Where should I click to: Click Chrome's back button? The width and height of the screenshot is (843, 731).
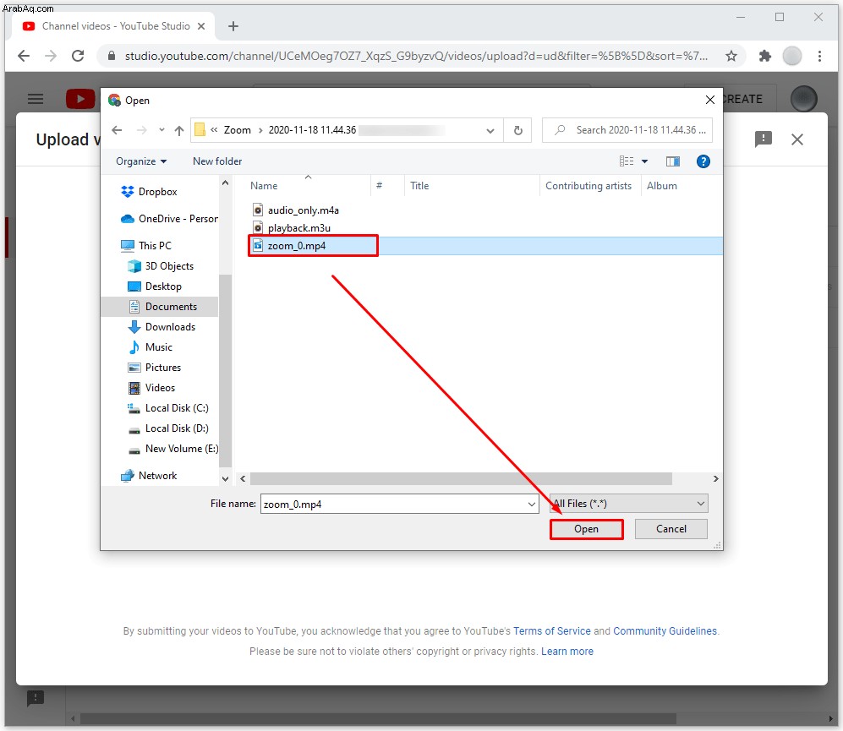[x=23, y=56]
